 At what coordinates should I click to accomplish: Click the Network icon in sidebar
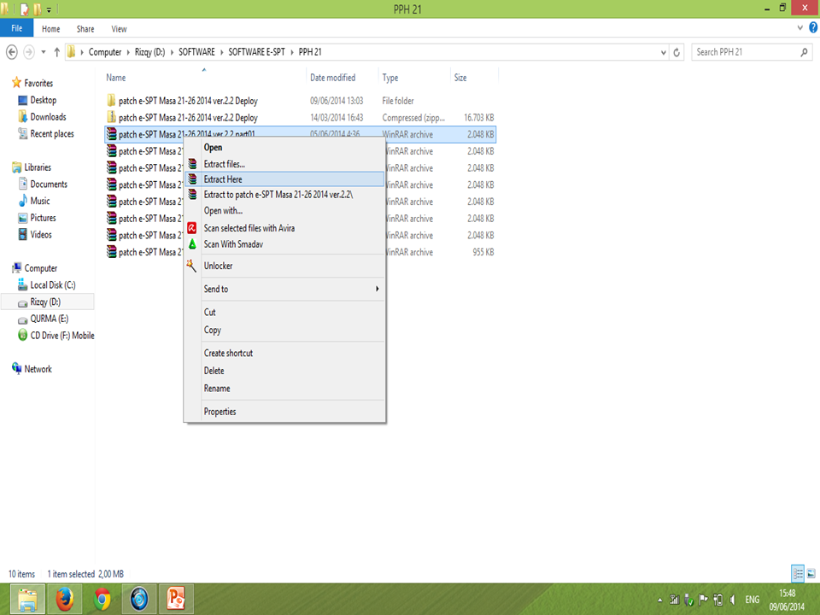[17, 368]
